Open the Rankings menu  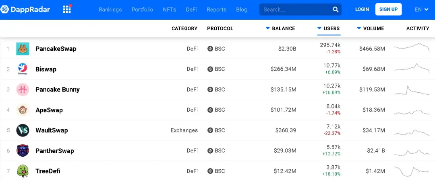click(110, 10)
